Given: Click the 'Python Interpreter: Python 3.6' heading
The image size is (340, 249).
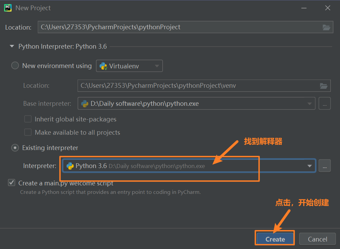Looking at the screenshot, I should tap(62, 46).
